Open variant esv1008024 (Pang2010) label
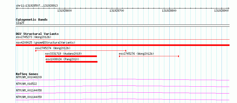237x103 pixels. coord(62,59)
